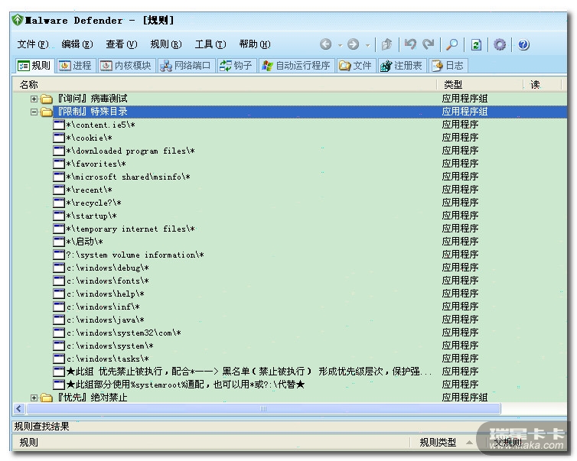Viewport: 577px width, 461px height.
Task: Click the Back navigation arrow icon
Action: point(325,44)
